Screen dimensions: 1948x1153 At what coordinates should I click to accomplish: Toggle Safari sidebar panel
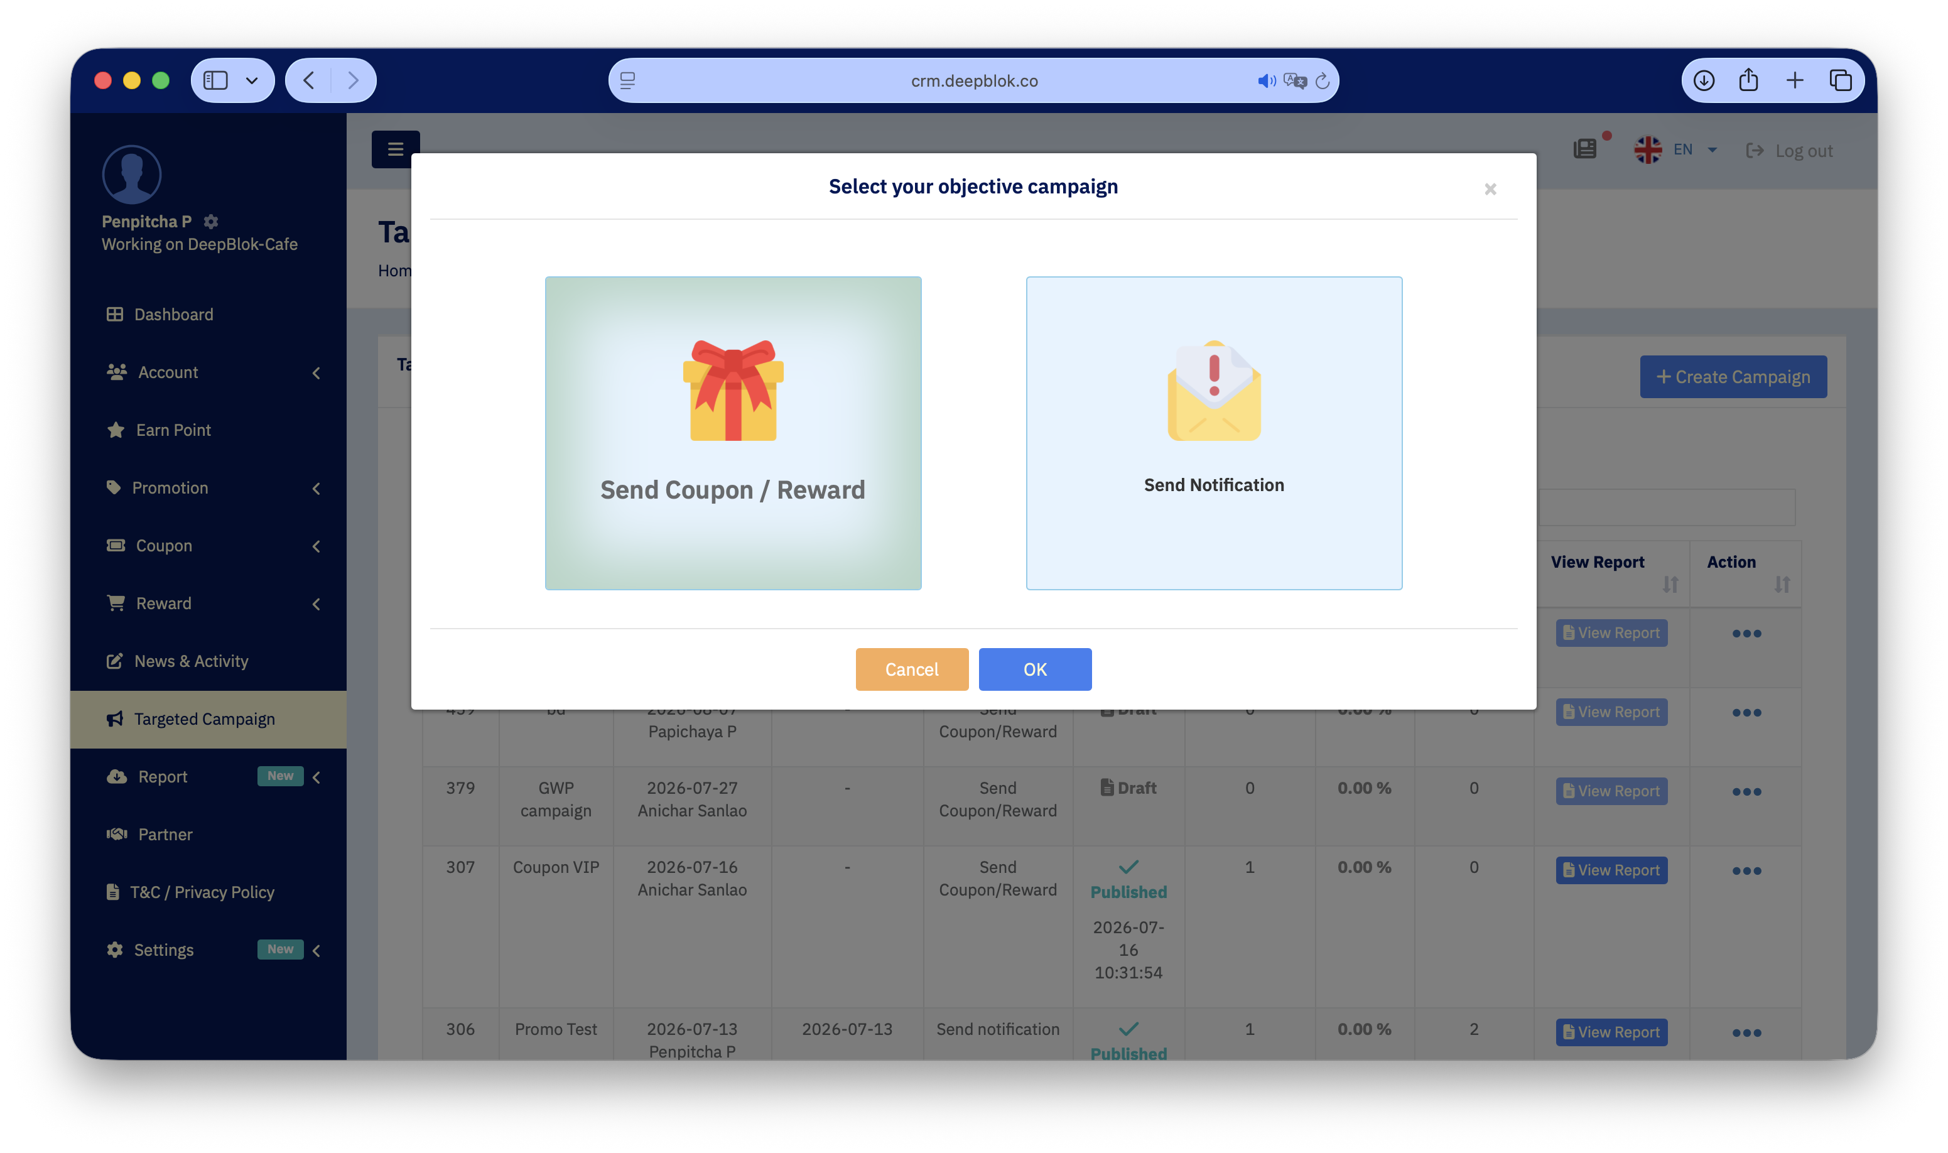point(215,80)
